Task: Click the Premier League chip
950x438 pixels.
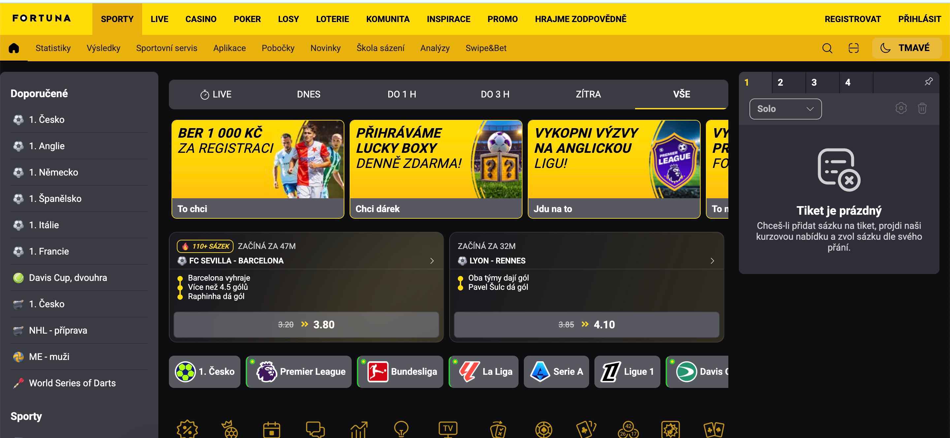Action: click(299, 371)
